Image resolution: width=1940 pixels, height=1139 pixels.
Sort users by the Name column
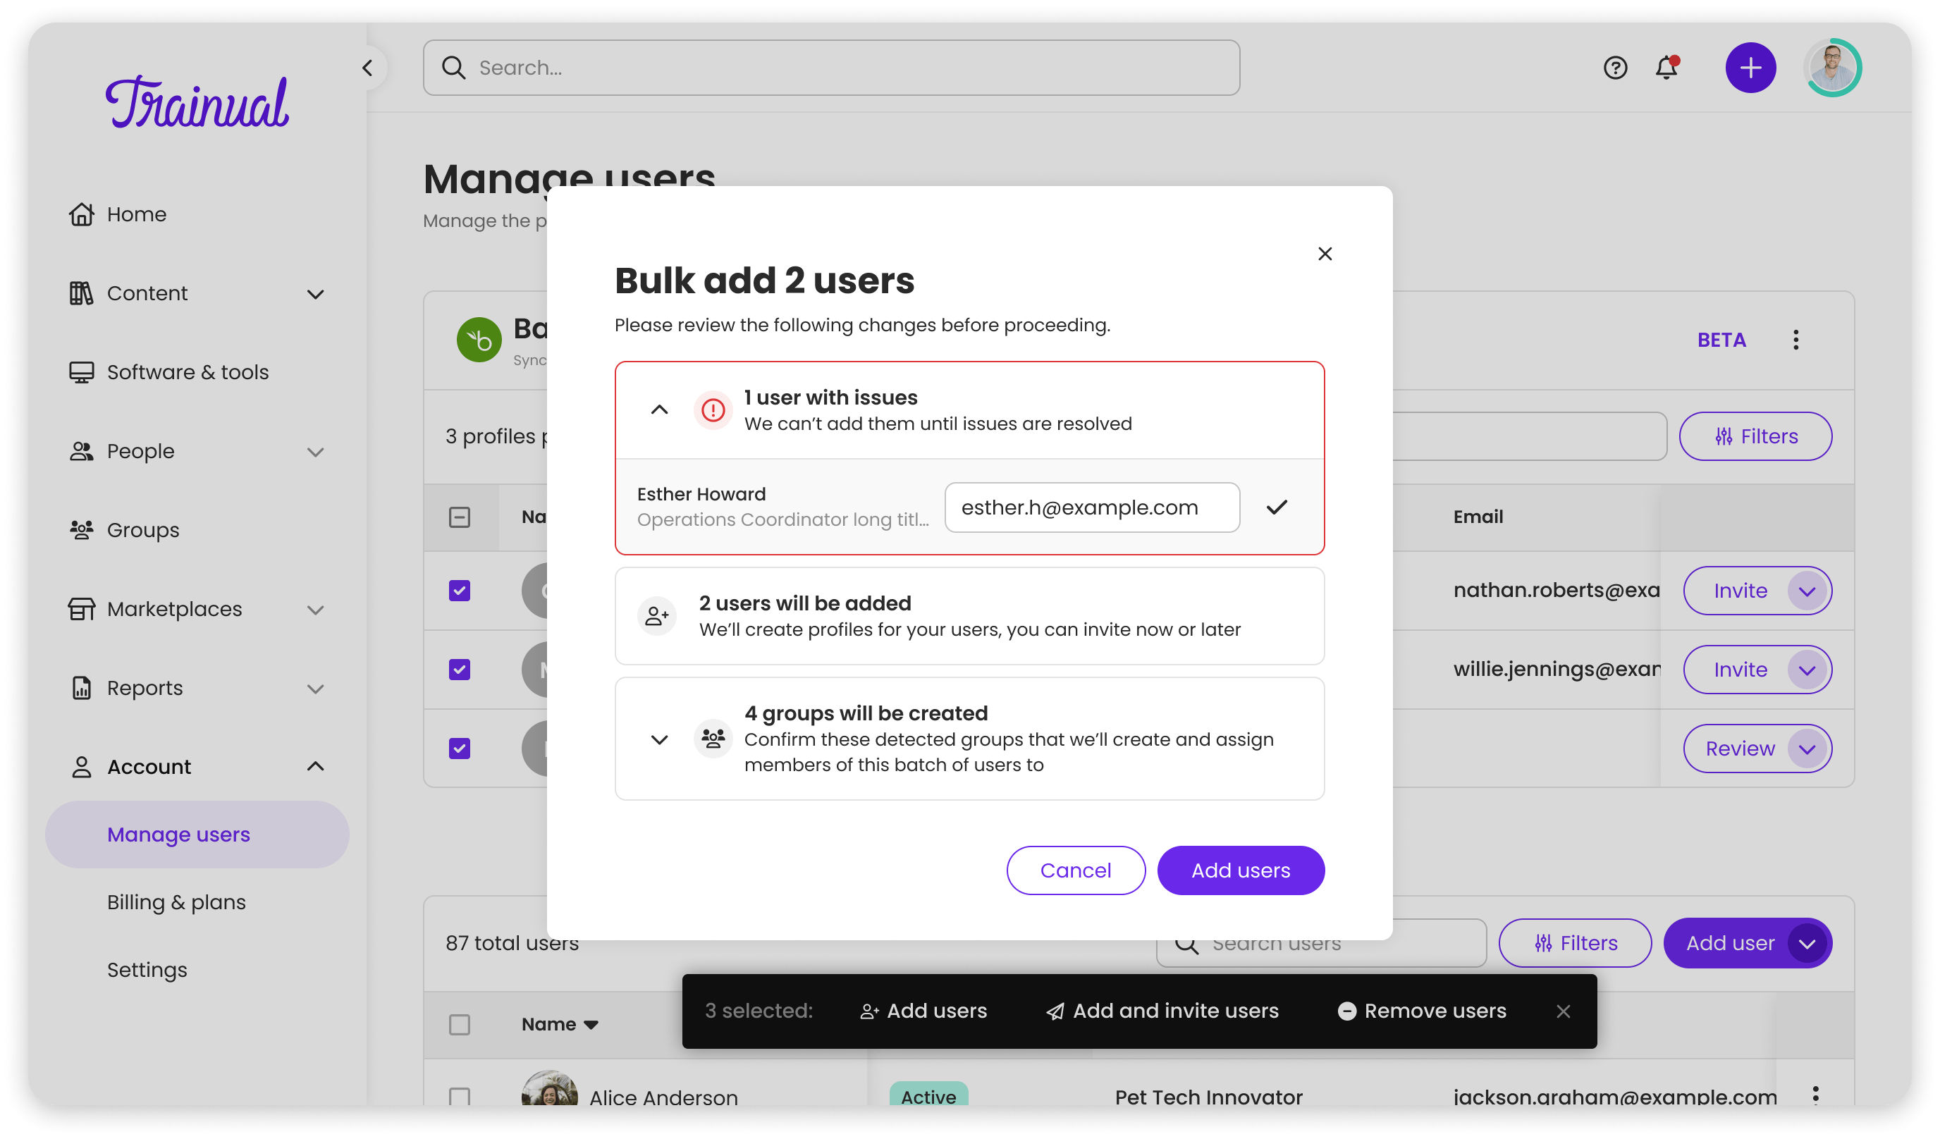click(560, 1024)
